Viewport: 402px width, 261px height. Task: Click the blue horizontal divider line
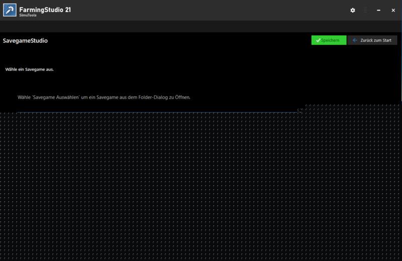point(151,112)
